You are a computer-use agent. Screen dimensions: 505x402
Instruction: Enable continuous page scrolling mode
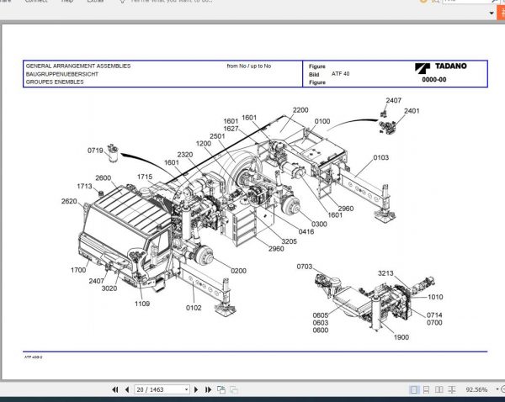(x=427, y=389)
